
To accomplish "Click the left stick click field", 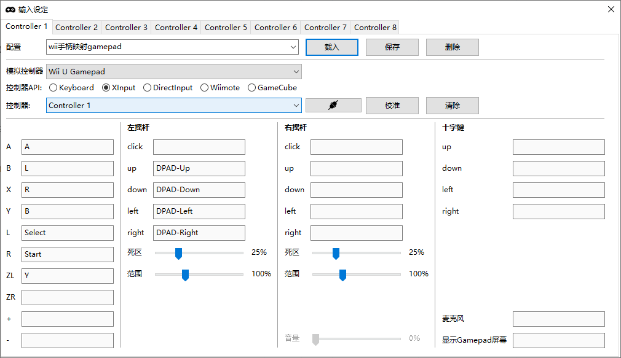I will (199, 147).
